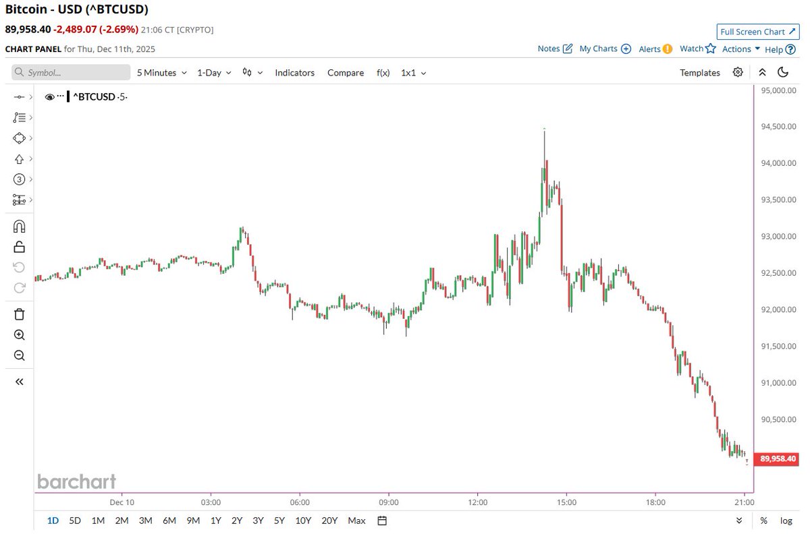Open Indicators from the chart toolbar
The height and width of the screenshot is (534, 810).
point(294,73)
